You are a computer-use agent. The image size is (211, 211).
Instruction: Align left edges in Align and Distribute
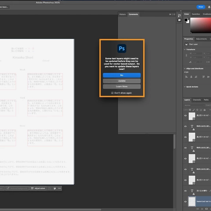pos(186,77)
